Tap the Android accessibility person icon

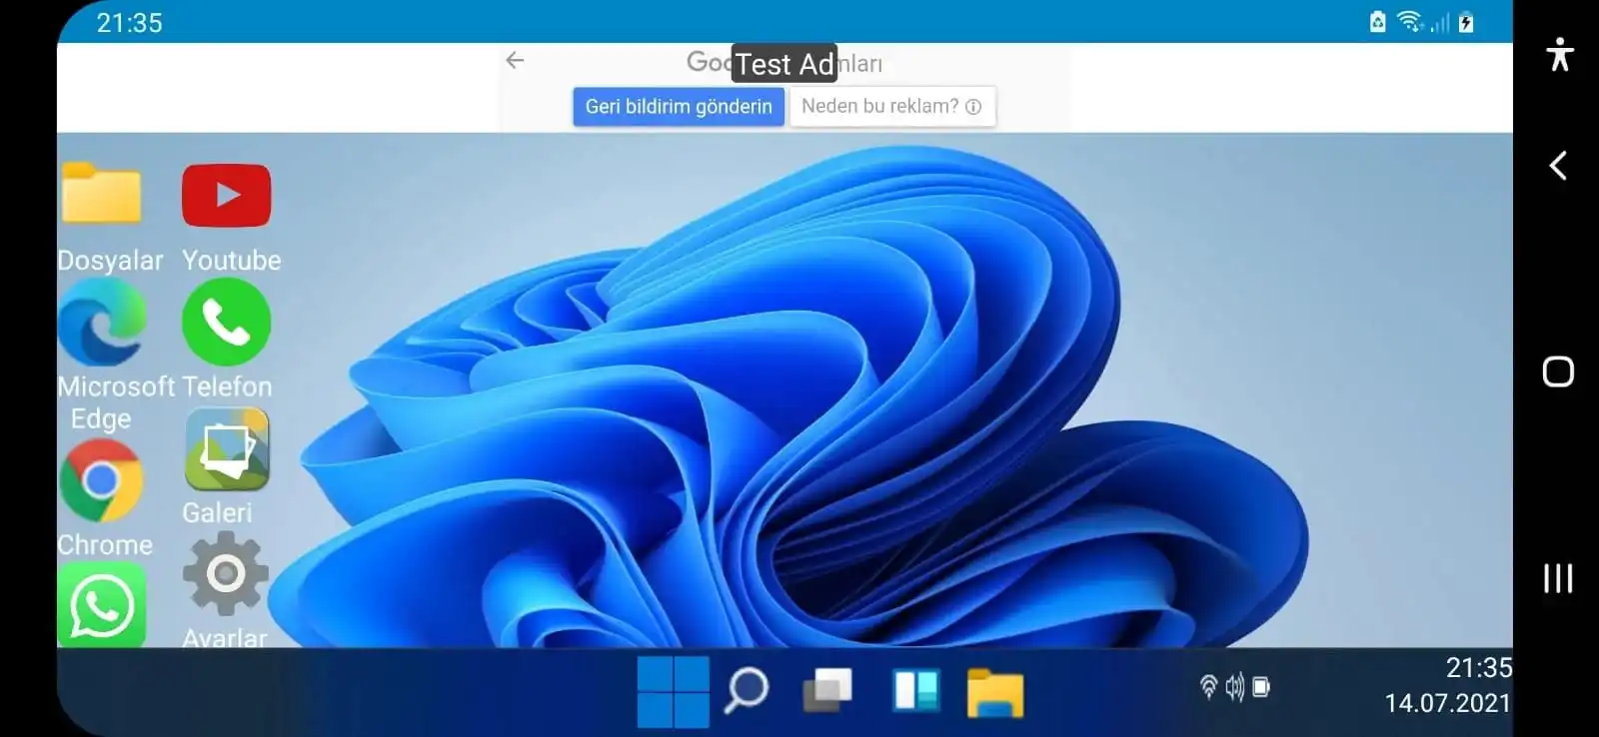click(x=1559, y=54)
